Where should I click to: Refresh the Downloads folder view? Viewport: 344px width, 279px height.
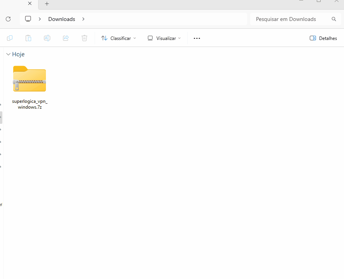8,19
